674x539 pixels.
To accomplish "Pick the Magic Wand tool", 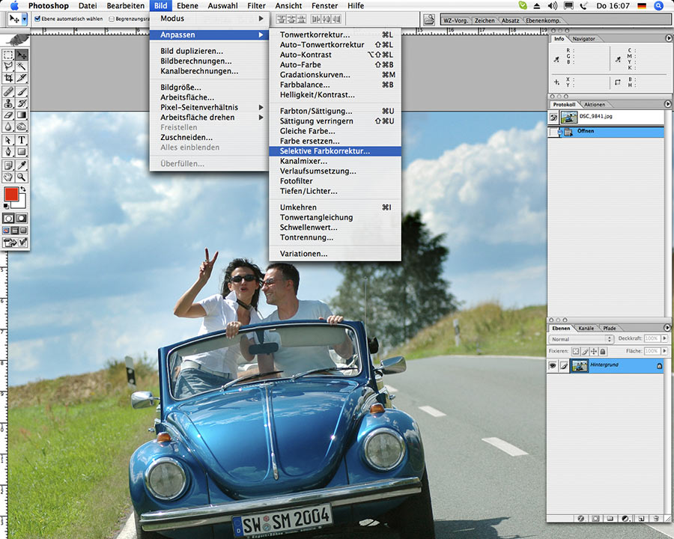I will (22, 67).
